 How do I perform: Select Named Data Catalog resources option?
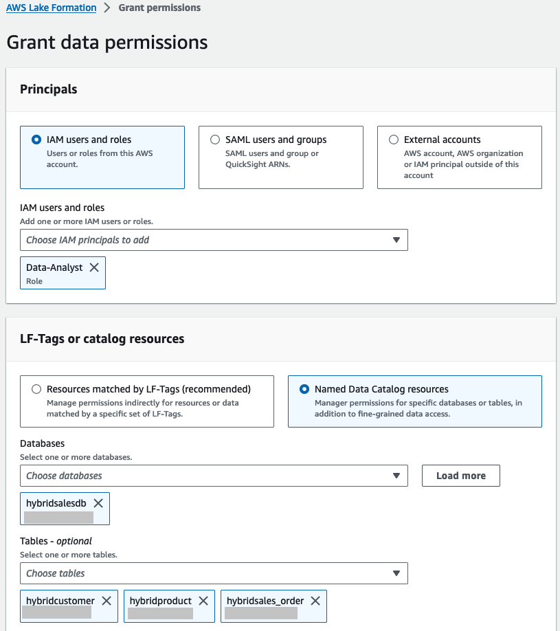[x=305, y=389]
